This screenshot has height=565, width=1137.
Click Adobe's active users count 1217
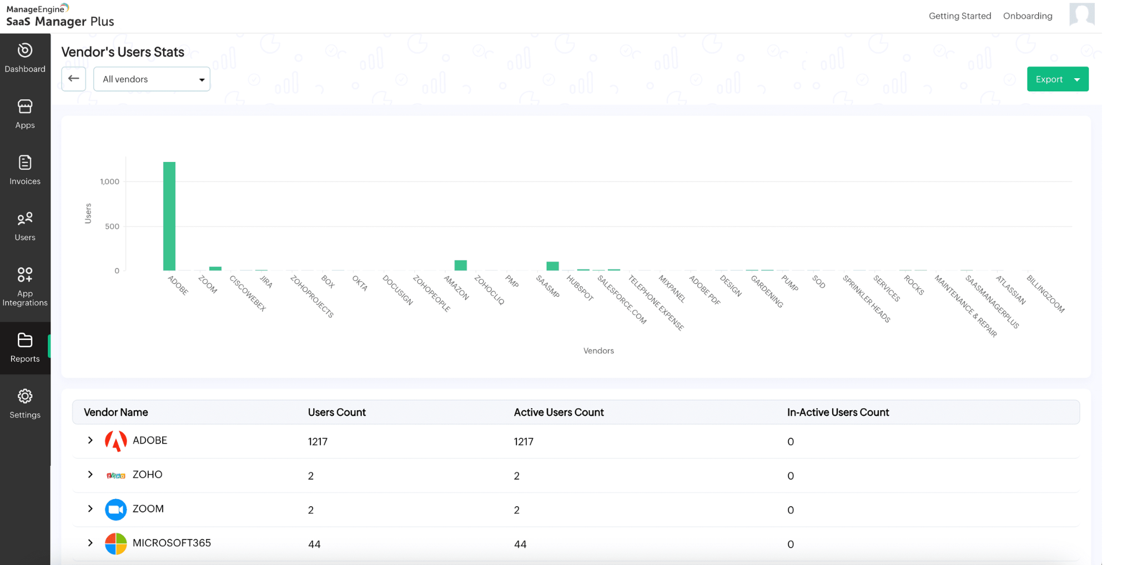524,442
